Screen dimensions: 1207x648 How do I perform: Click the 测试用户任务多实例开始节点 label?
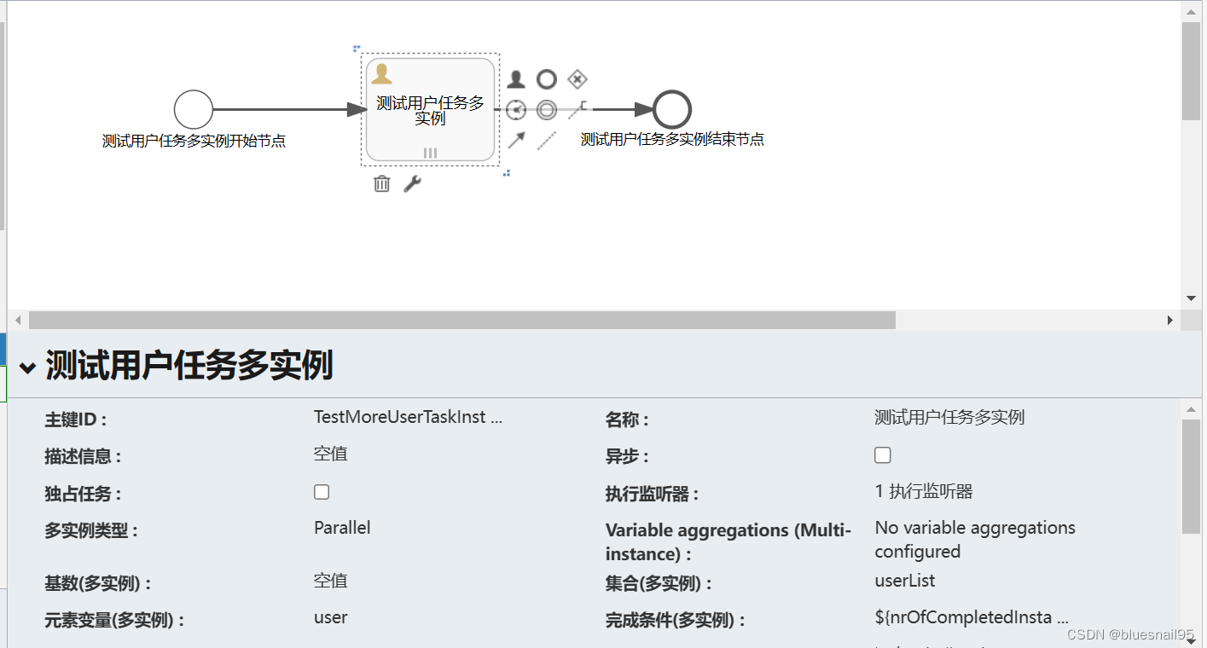pos(194,142)
